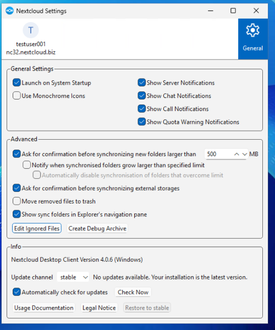Open the Update channel stable dropdown
Viewport: 275px width, 330px height.
[73, 277]
